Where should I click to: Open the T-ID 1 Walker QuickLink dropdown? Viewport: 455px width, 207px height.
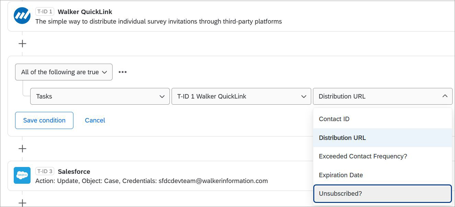pyautogui.click(x=241, y=96)
